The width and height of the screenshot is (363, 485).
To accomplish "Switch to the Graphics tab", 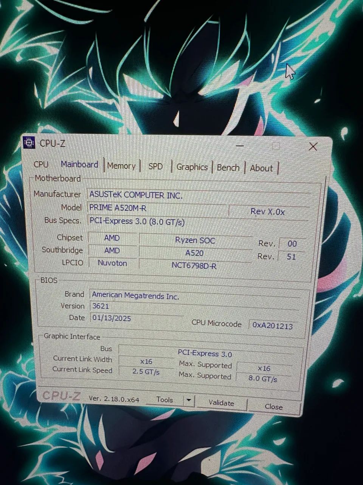I will [x=192, y=167].
